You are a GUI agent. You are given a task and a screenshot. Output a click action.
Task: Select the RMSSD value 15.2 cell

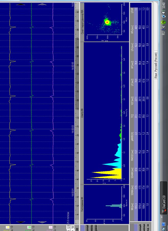click(140, 151)
